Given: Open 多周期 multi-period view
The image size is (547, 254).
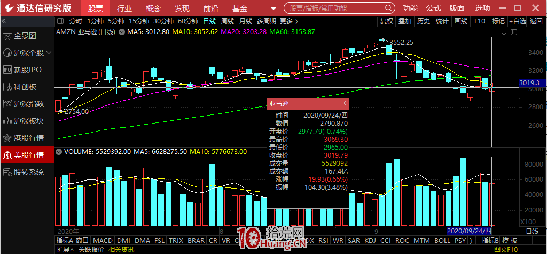Looking at the screenshot, I should pos(266,21).
